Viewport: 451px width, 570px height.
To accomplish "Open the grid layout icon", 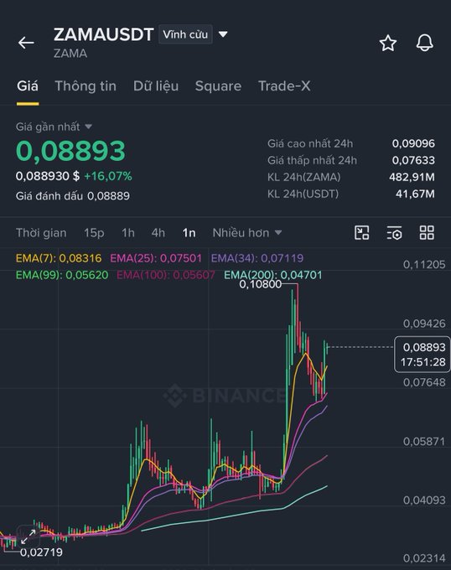I will coord(427,233).
